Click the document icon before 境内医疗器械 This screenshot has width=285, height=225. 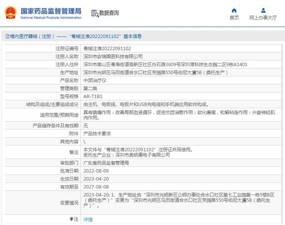tap(8, 36)
